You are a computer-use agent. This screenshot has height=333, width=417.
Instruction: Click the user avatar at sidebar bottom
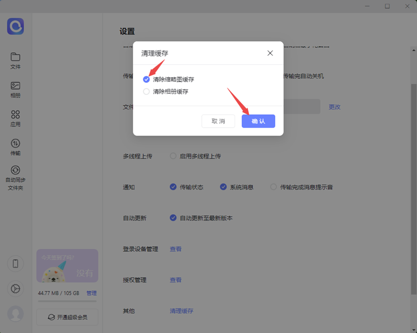15,314
